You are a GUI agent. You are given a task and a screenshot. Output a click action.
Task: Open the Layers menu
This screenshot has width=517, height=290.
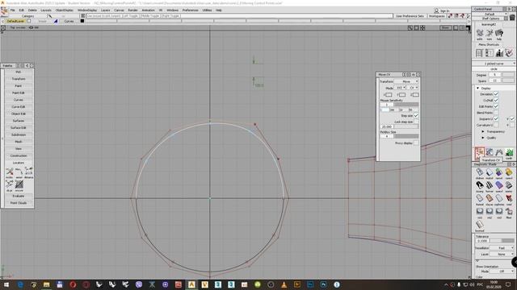[106, 10]
